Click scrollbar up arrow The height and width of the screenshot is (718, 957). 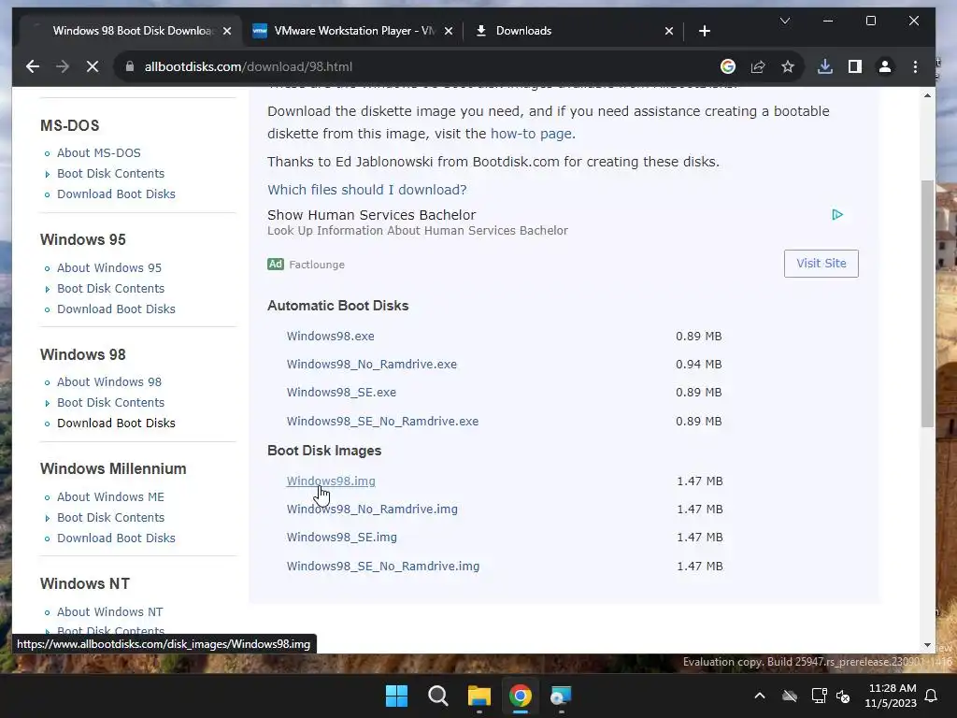pos(927,96)
